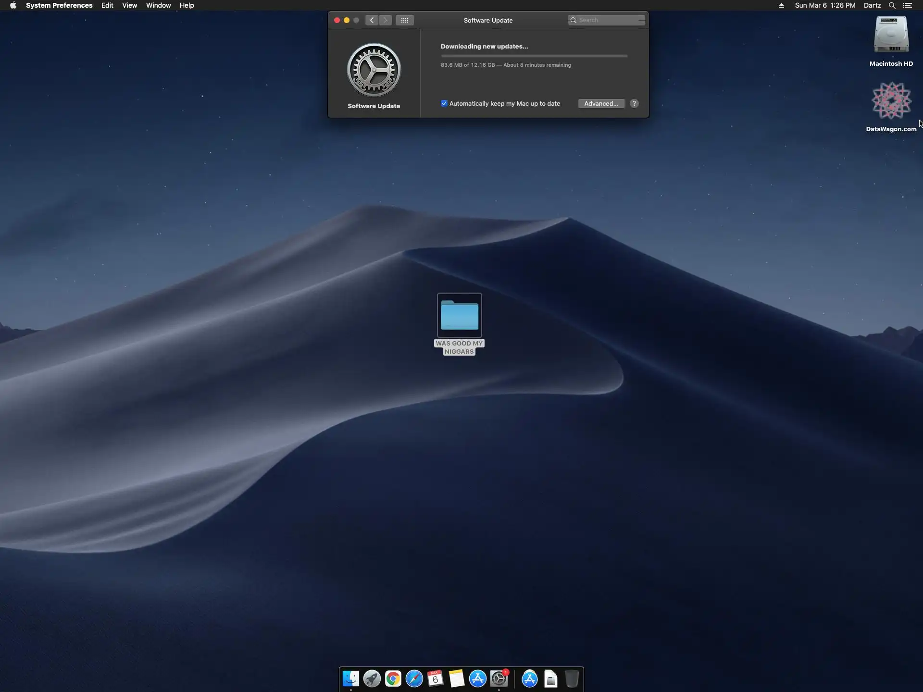Open Trash in the dock
This screenshot has width=923, height=692.
click(572, 679)
